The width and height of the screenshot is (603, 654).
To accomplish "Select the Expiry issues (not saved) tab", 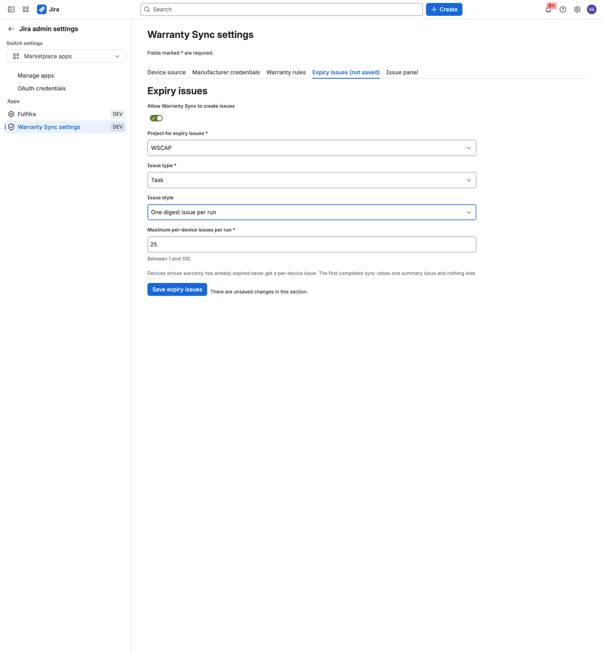I will [346, 72].
